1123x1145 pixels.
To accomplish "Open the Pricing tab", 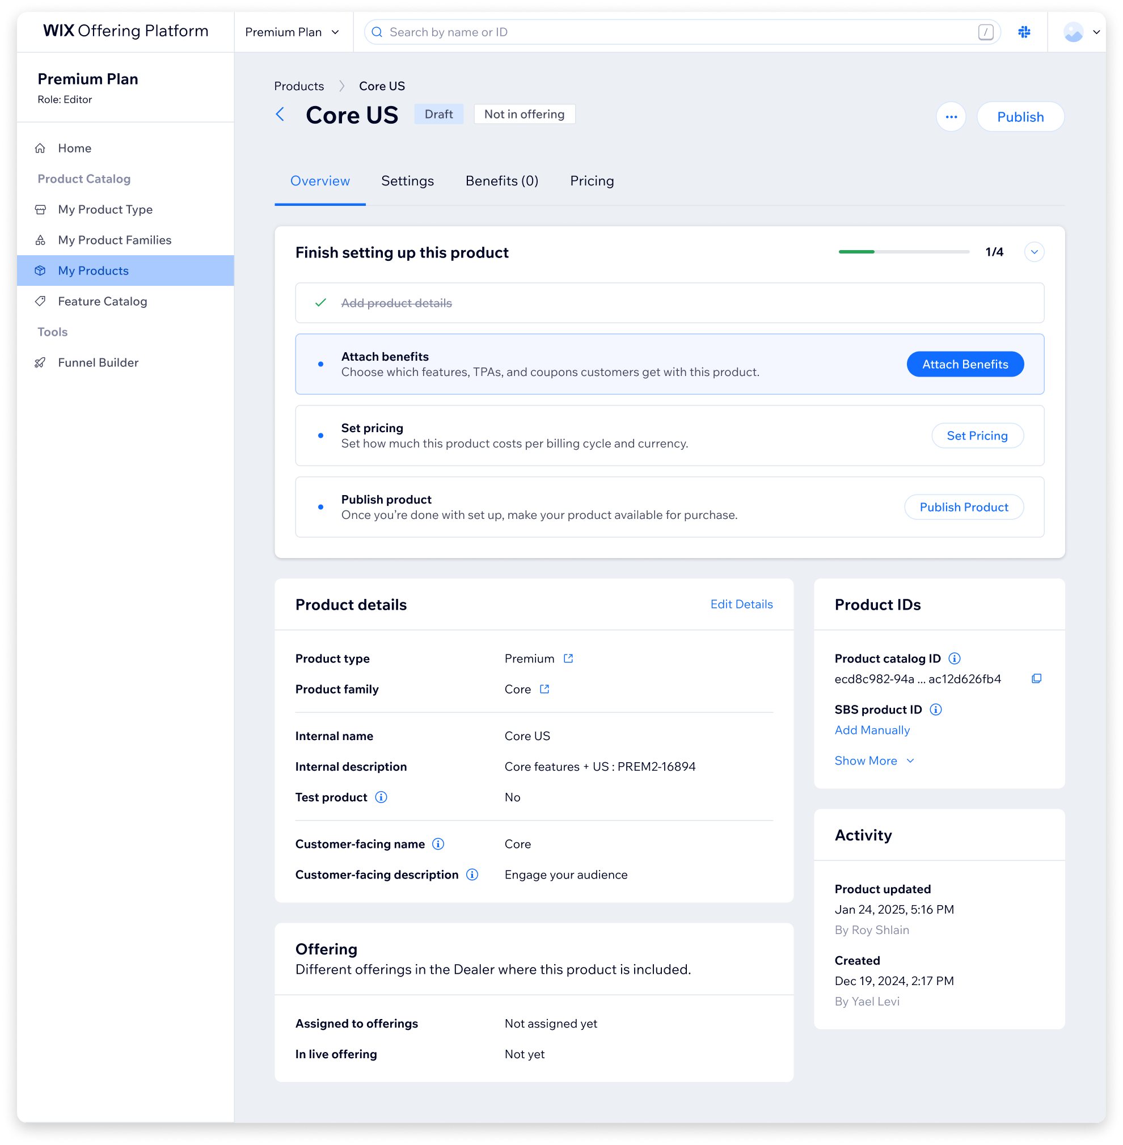I will coord(592,180).
